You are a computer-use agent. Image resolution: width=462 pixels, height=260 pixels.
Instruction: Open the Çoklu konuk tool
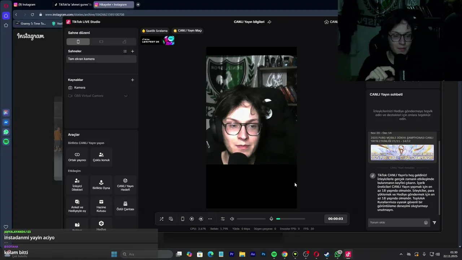click(101, 157)
